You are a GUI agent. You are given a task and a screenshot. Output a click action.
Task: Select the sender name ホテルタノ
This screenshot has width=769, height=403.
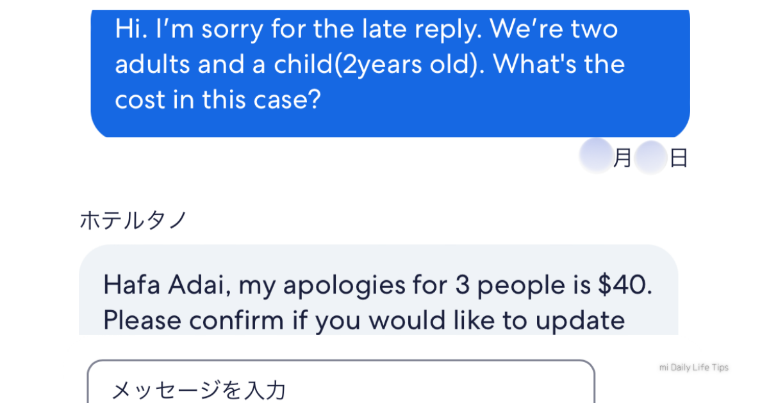(133, 220)
